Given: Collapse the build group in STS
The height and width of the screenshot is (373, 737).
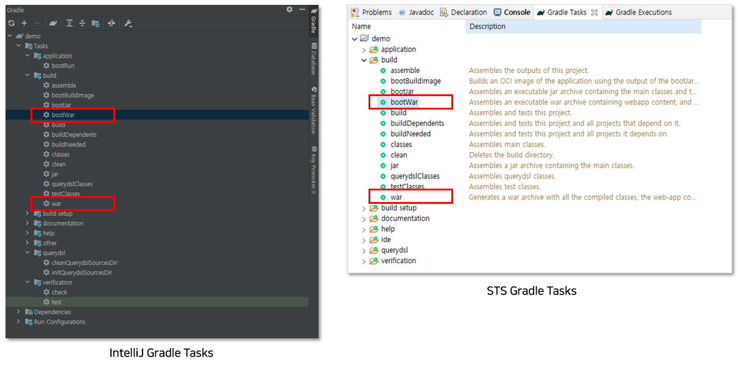Looking at the screenshot, I should click(x=364, y=60).
